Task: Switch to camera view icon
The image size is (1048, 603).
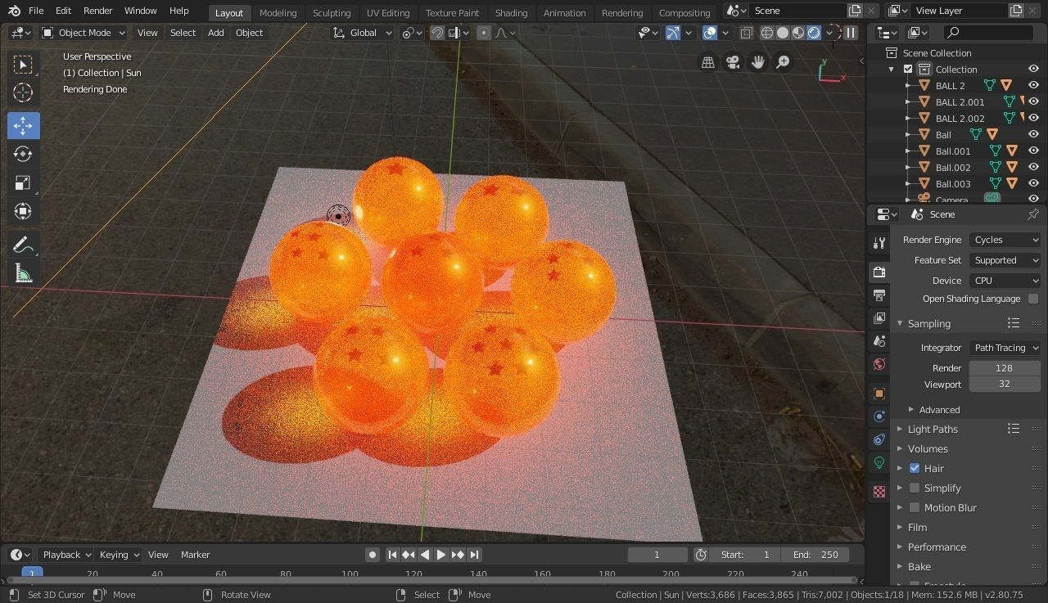Action: (733, 62)
